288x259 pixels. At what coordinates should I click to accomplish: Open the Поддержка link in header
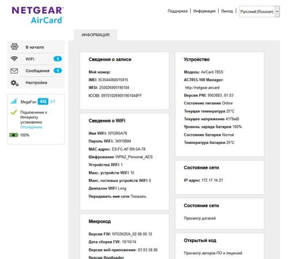(x=177, y=11)
